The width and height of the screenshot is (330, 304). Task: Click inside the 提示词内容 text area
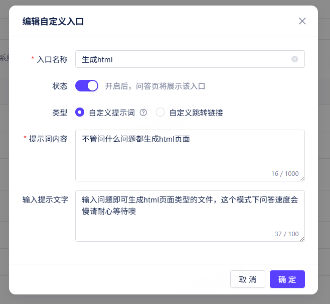click(x=190, y=155)
